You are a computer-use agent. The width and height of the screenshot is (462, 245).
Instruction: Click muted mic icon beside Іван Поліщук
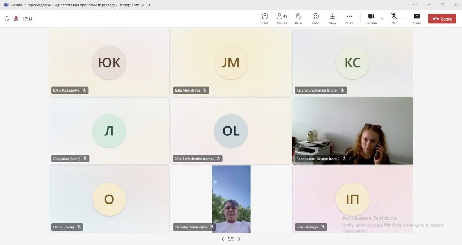click(323, 227)
